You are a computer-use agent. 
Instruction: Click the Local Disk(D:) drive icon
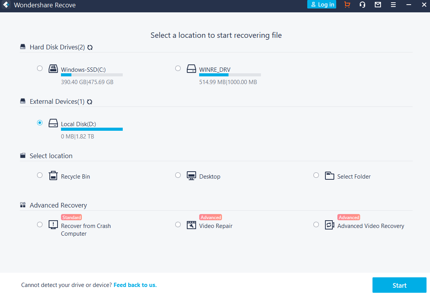(x=53, y=123)
